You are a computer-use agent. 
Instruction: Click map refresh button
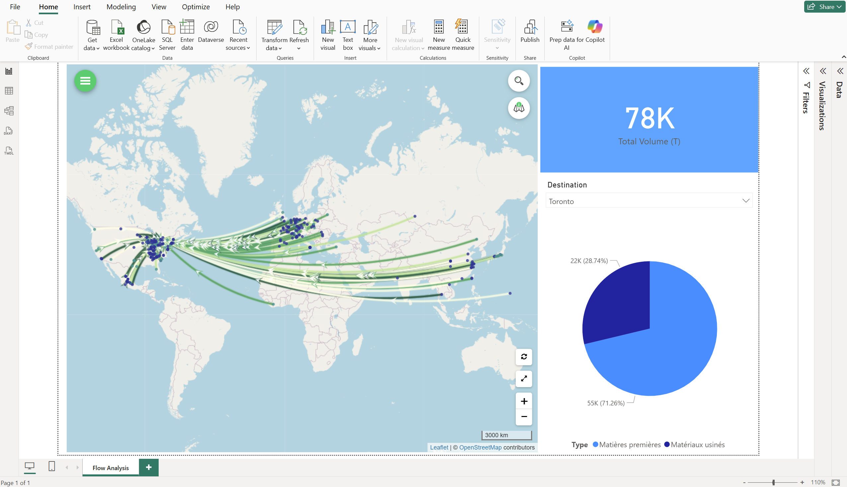(523, 357)
